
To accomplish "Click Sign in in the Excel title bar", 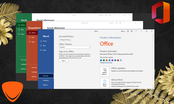I will click(101, 15).
